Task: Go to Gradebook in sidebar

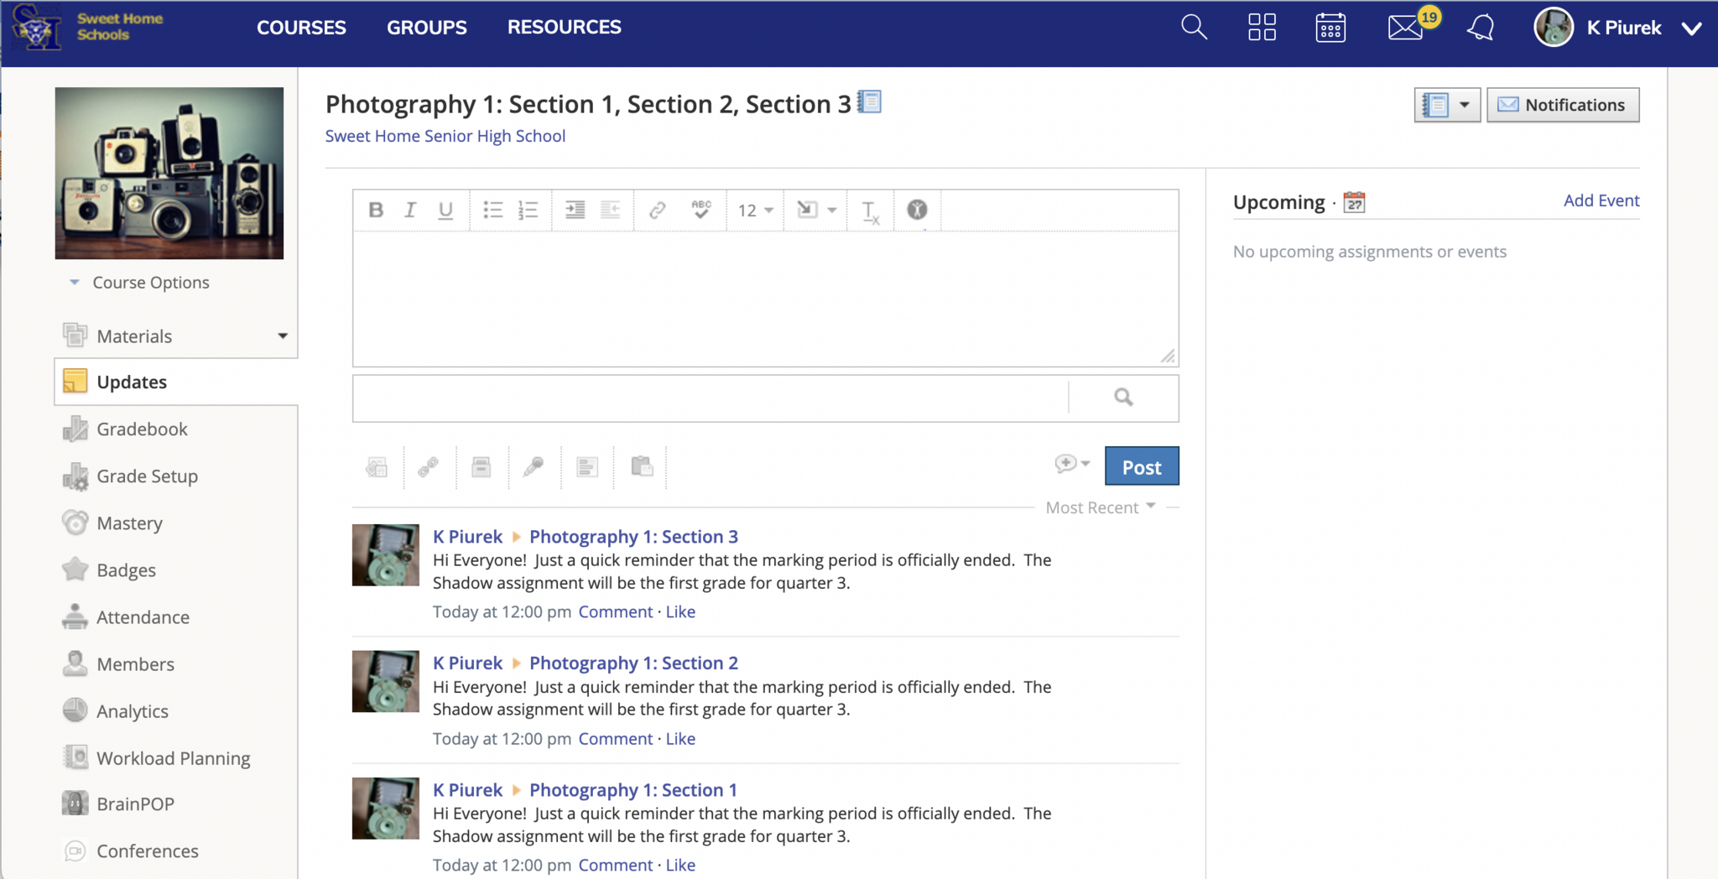Action: pos(142,429)
